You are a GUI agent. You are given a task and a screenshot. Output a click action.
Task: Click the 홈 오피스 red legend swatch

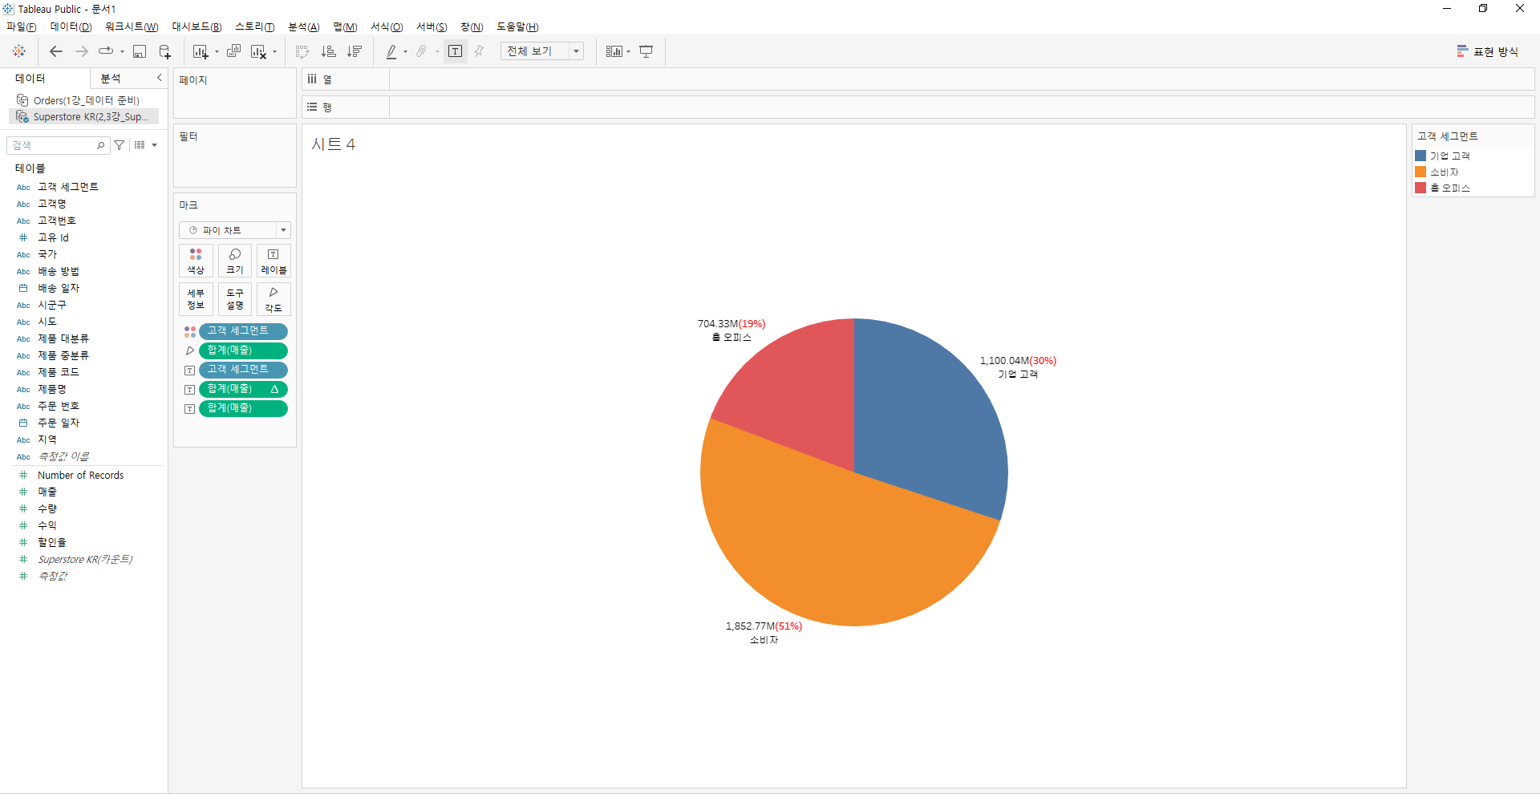point(1420,188)
